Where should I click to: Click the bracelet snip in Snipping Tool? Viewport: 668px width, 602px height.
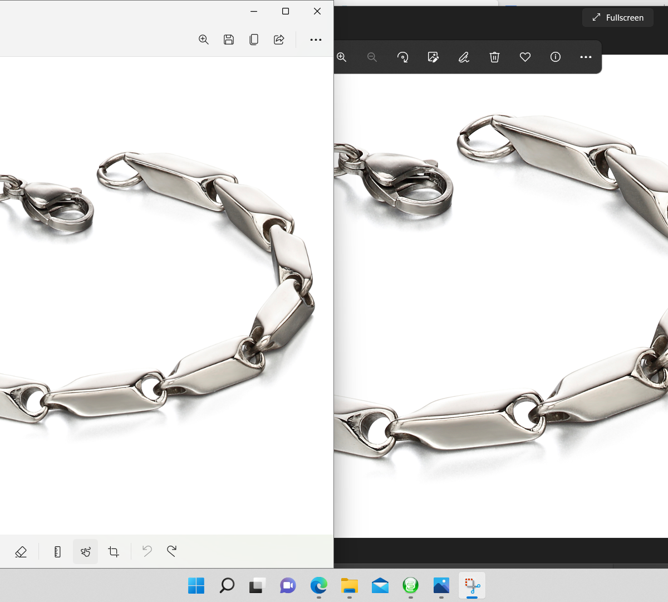coord(166,295)
